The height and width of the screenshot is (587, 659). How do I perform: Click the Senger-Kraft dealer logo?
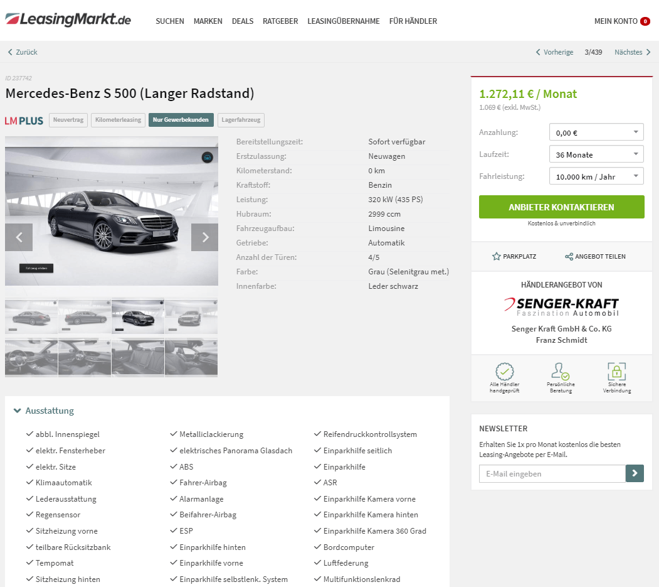pos(561,307)
